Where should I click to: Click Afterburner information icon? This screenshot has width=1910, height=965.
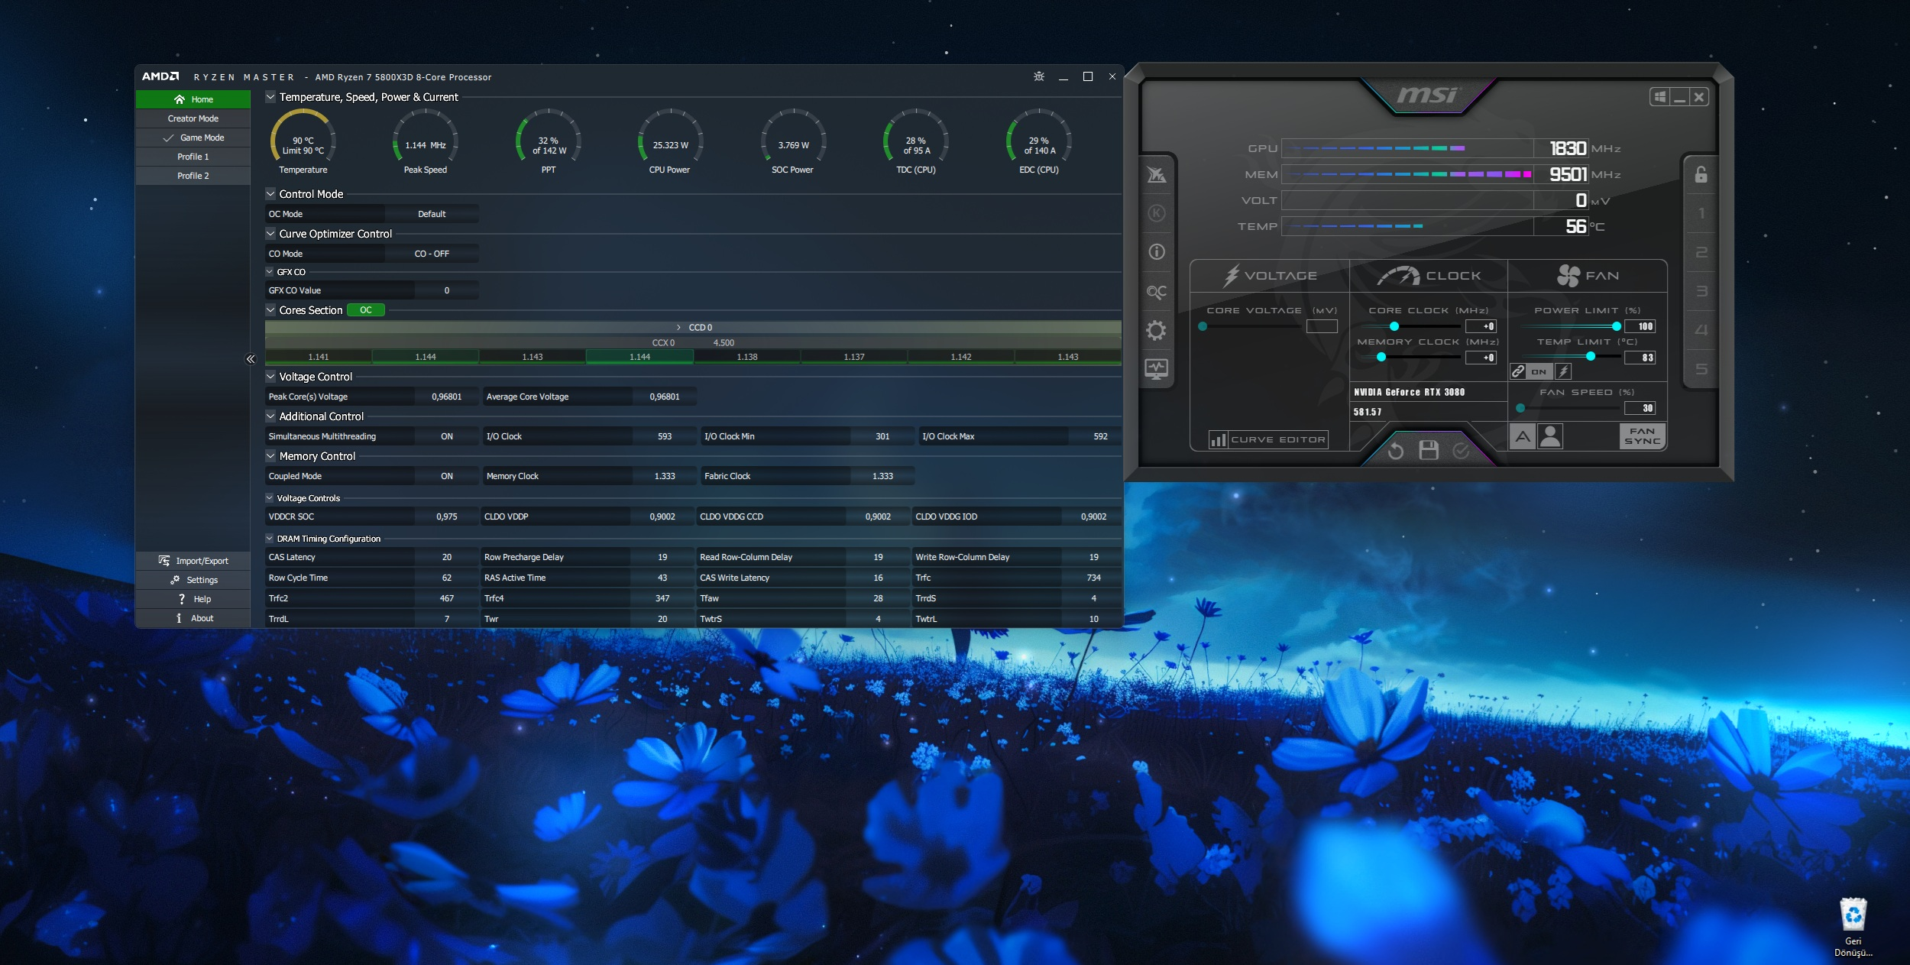(x=1157, y=251)
